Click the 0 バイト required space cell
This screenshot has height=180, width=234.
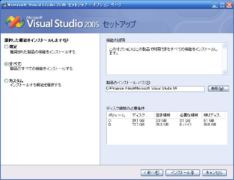tap(186, 125)
